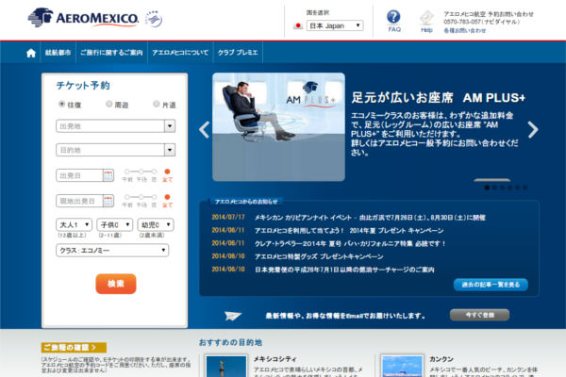Viewport: 566px width, 377px height.
Task: Open the クラス エコノミー class dropdown
Action: (x=112, y=251)
